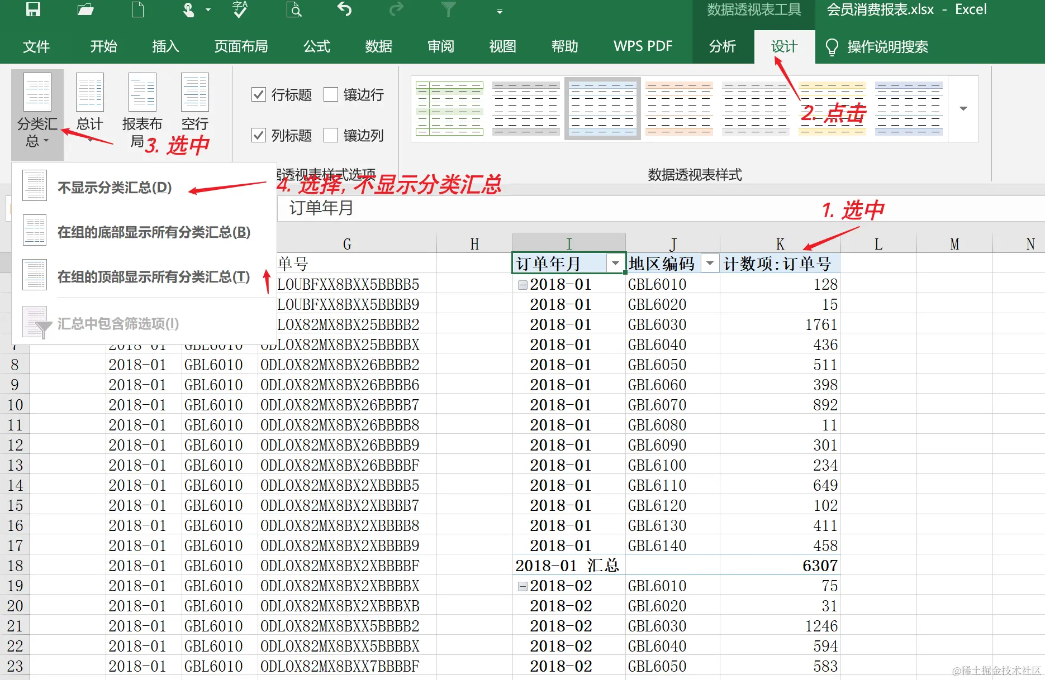Select the highlighted blue pivot style thumbnail
Viewport: 1045px width, 680px height.
click(602, 108)
